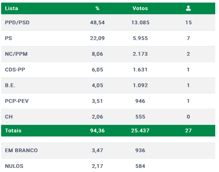Click the Totais row label
The height and width of the screenshot is (172, 219).
point(13,130)
